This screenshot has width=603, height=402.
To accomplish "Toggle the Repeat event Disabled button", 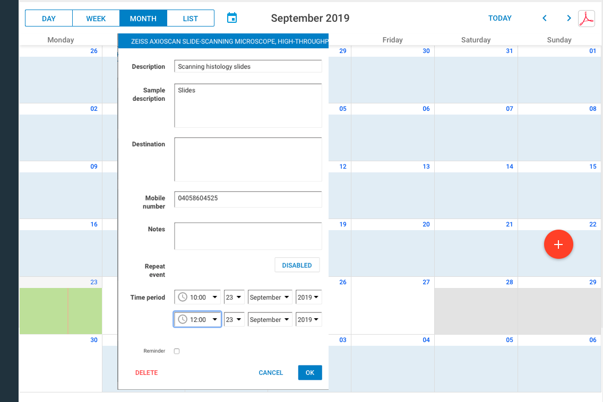I will pos(297,265).
